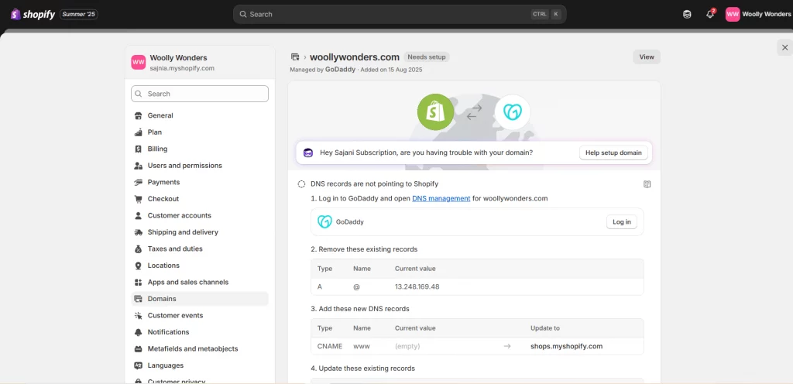Click the settings sidebar Search field
This screenshot has width=793, height=384.
coord(200,94)
